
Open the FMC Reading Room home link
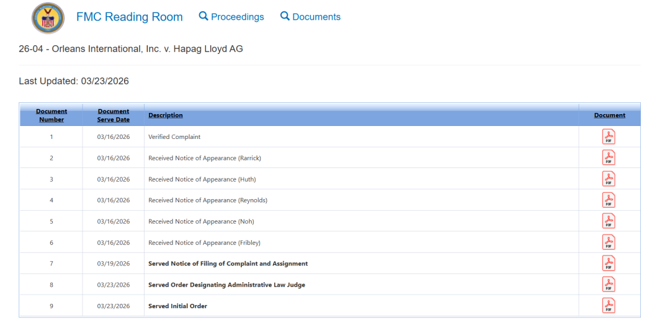pyautogui.click(x=129, y=17)
